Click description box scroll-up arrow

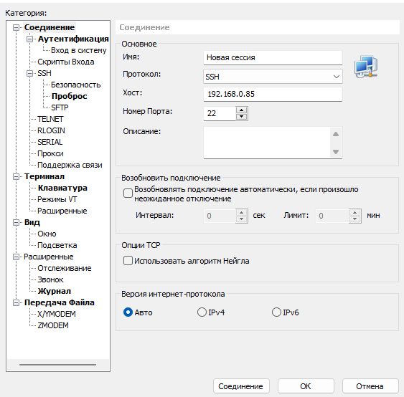click(x=336, y=134)
